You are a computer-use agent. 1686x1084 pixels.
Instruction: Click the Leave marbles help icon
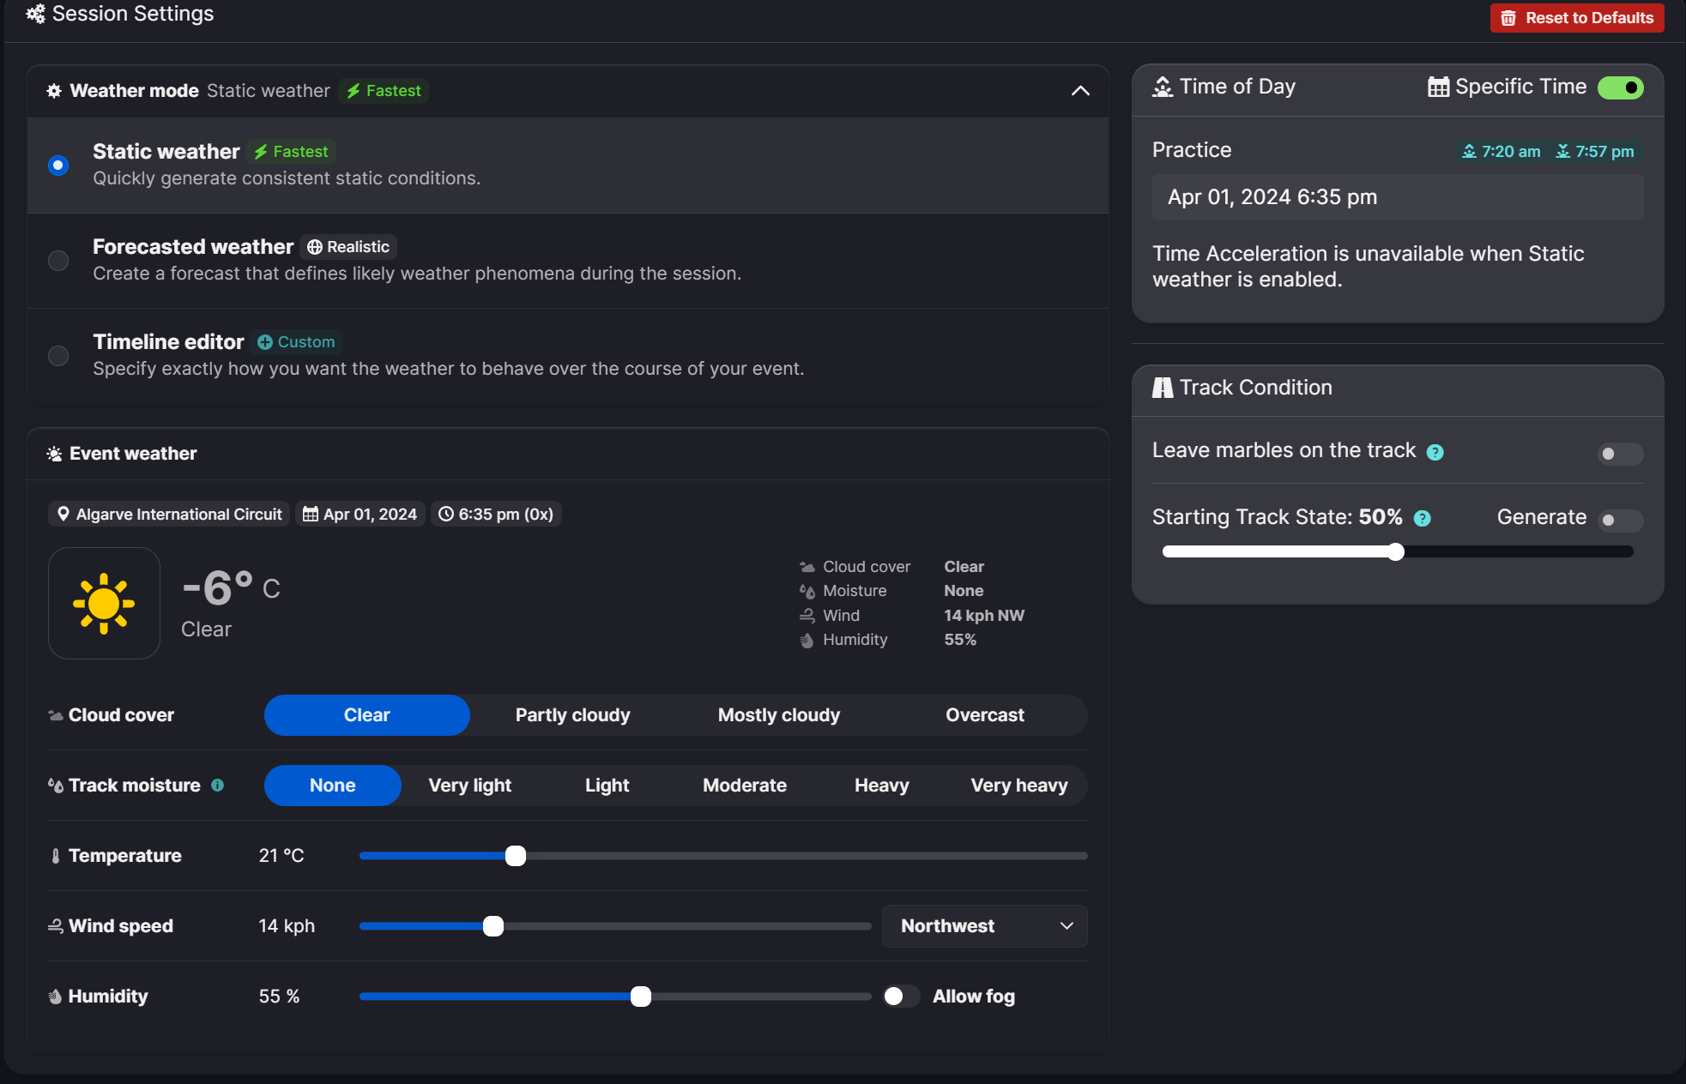click(1435, 452)
